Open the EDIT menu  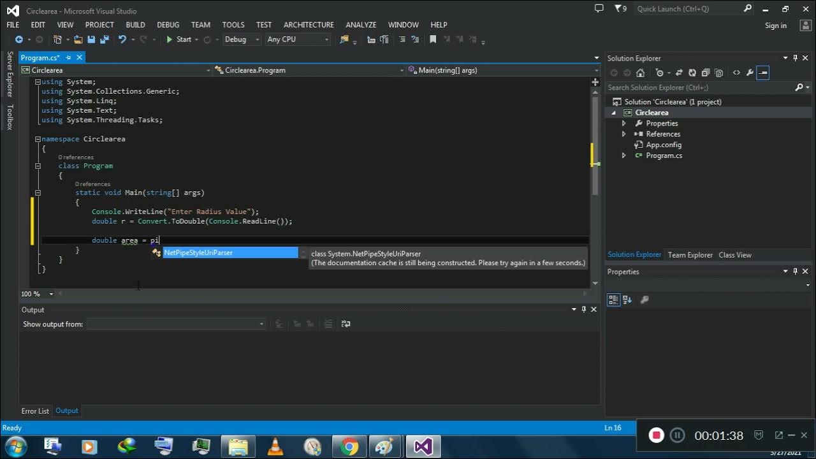click(x=38, y=25)
